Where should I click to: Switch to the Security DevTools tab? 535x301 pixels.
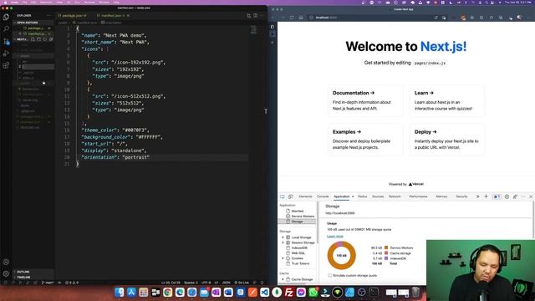pyautogui.click(x=461, y=196)
